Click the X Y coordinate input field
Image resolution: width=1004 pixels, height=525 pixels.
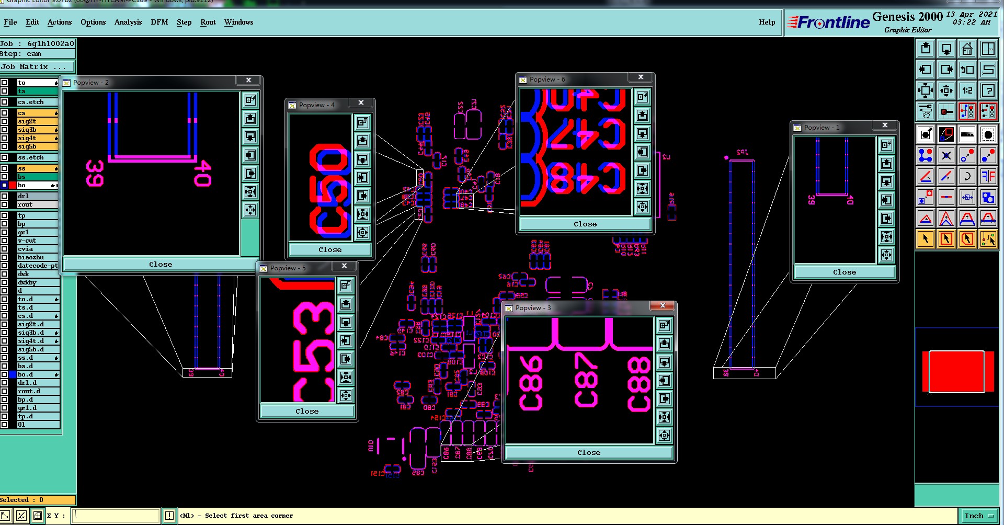pyautogui.click(x=116, y=516)
